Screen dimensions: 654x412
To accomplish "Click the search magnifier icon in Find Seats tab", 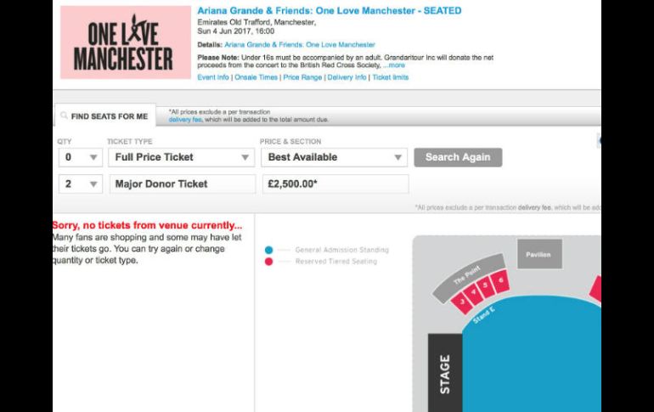I will click(x=64, y=116).
